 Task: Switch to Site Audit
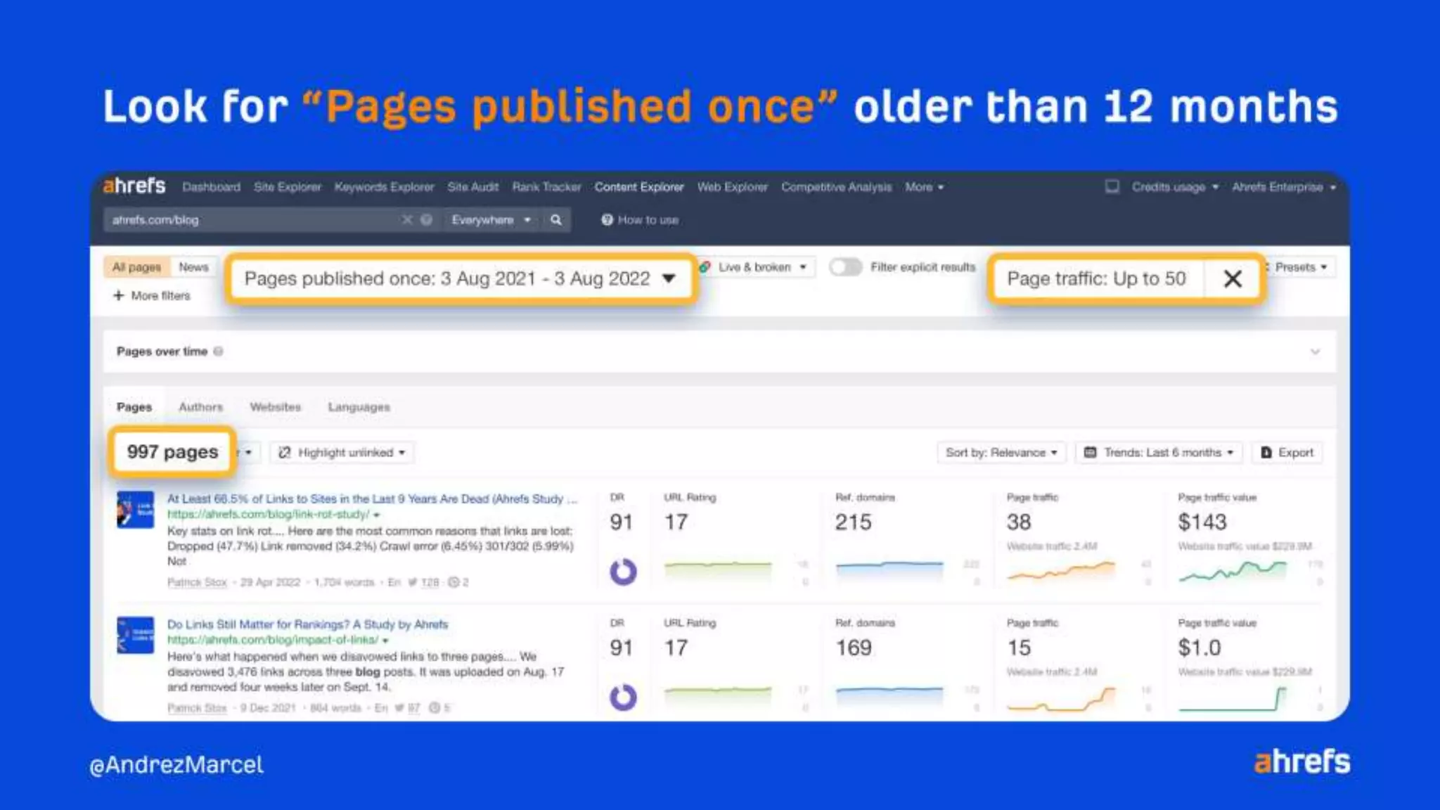472,187
